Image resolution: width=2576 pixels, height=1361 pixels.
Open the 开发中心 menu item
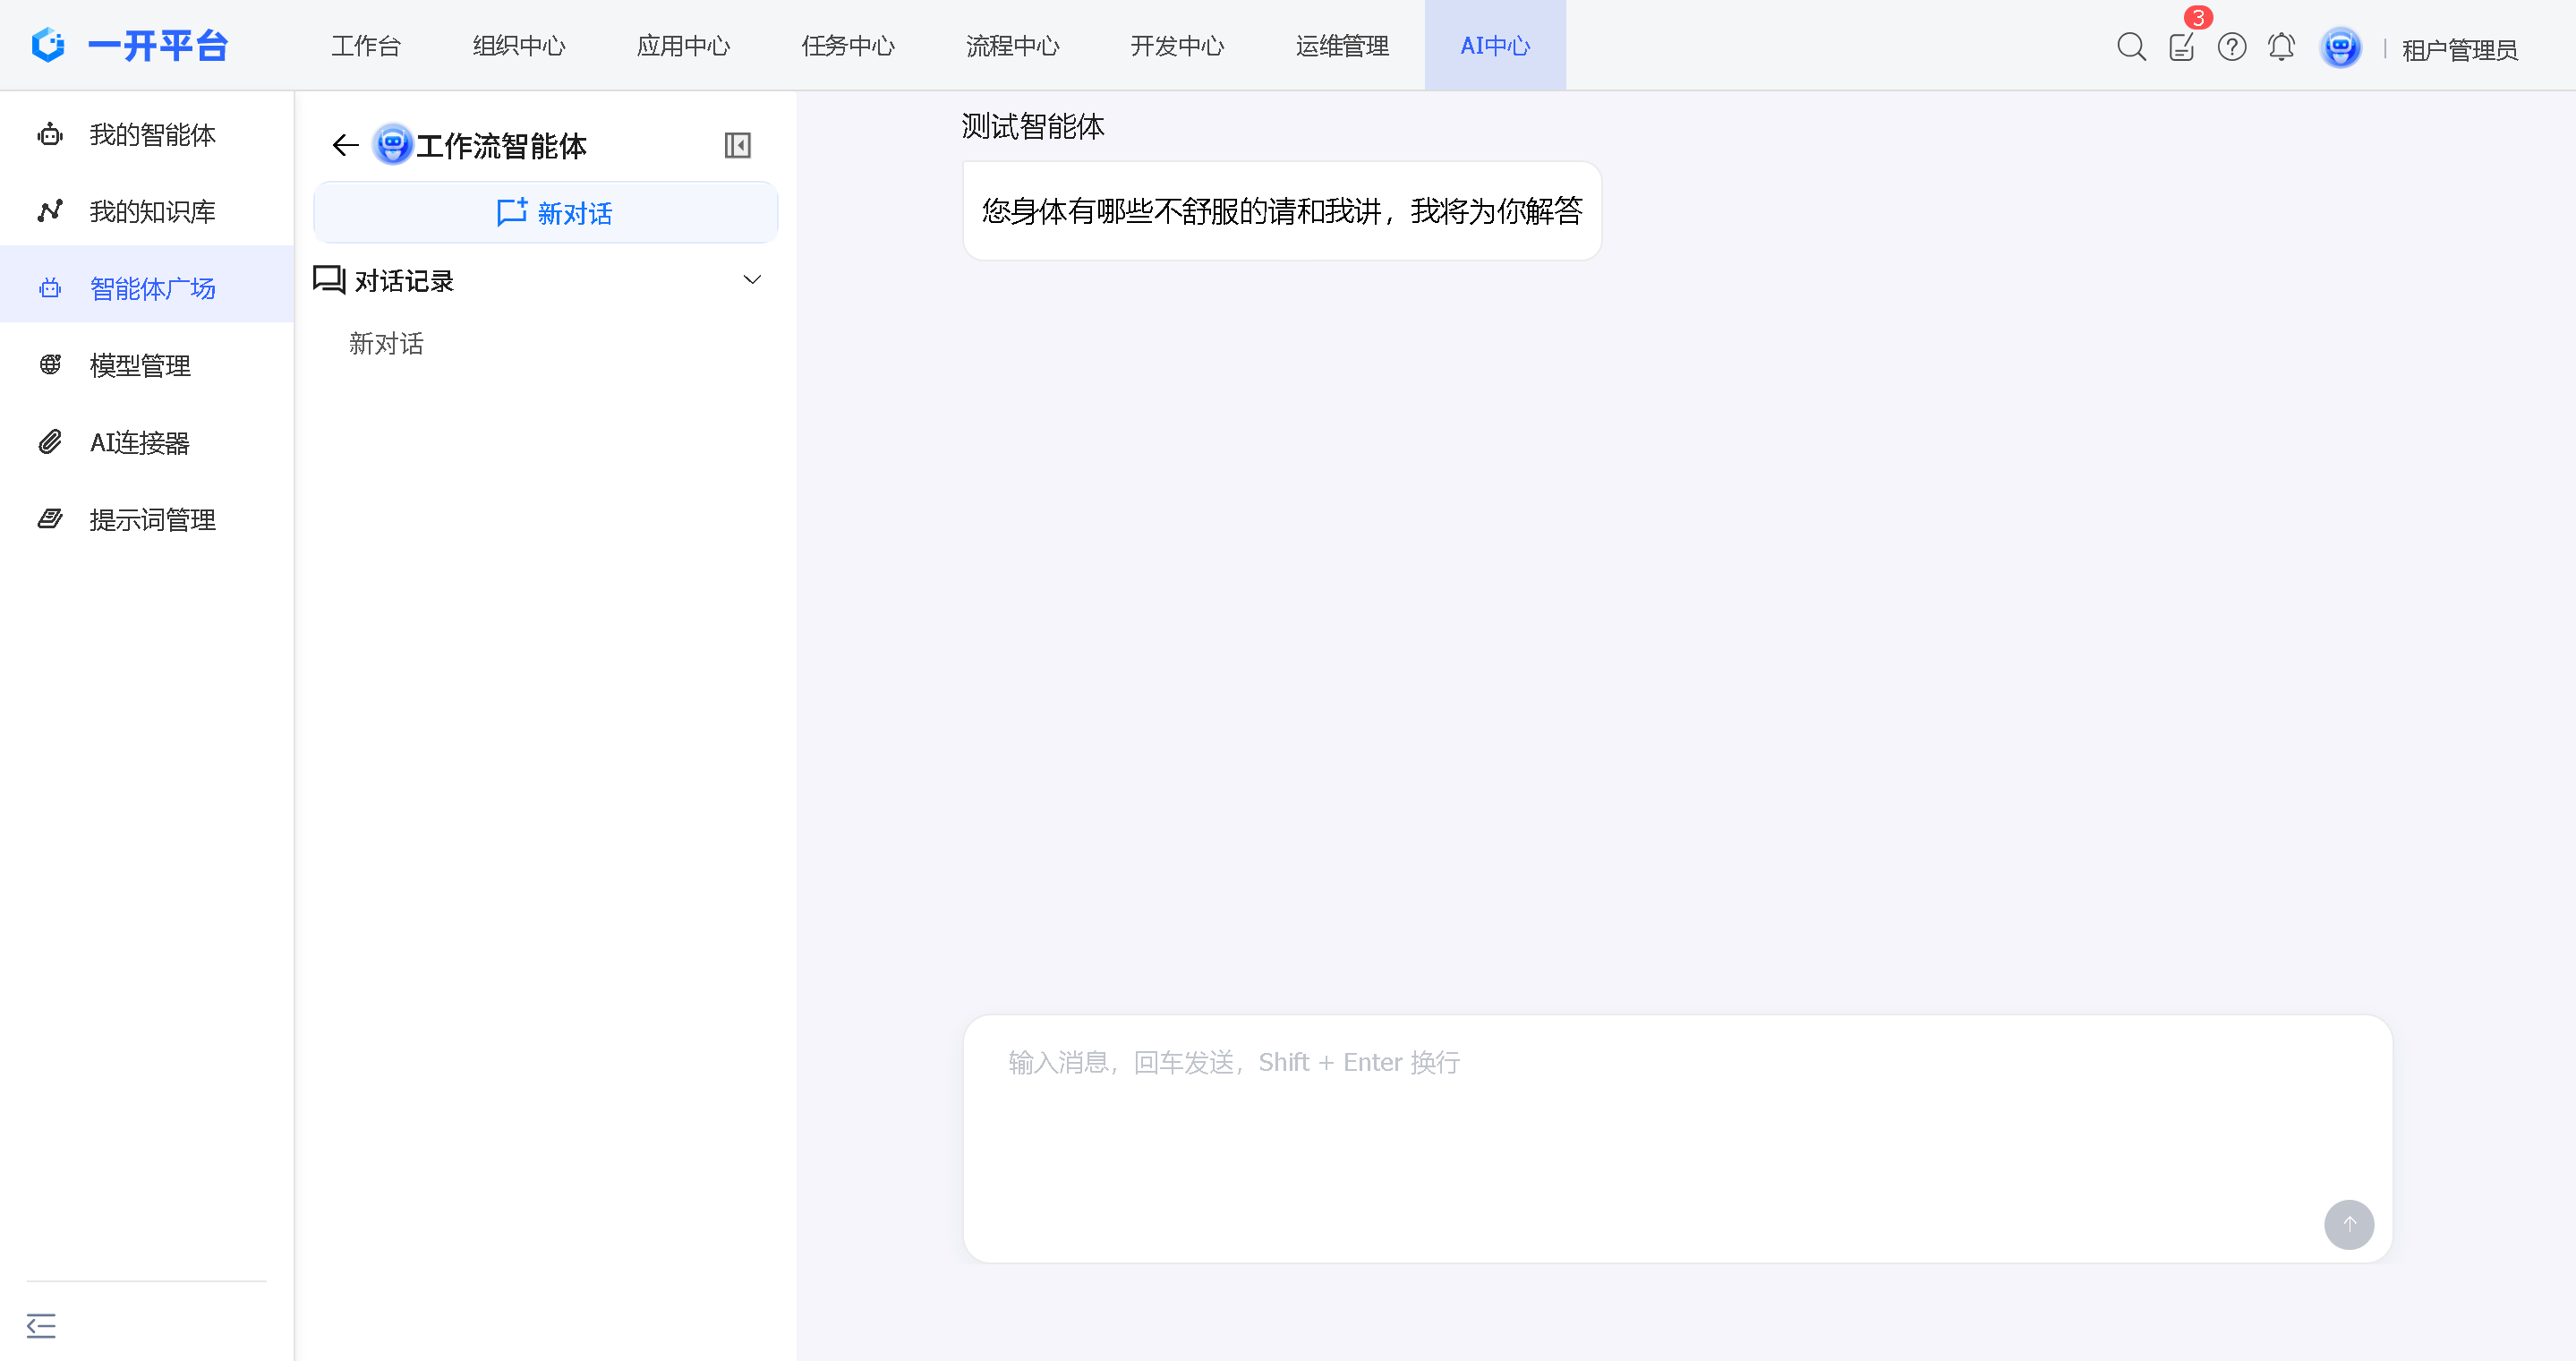coord(1176,45)
